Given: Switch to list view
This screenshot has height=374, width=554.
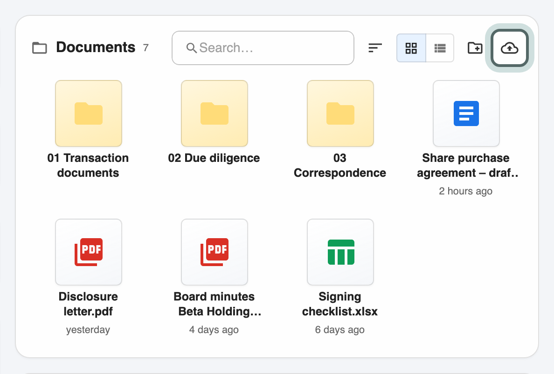Looking at the screenshot, I should click(x=440, y=48).
